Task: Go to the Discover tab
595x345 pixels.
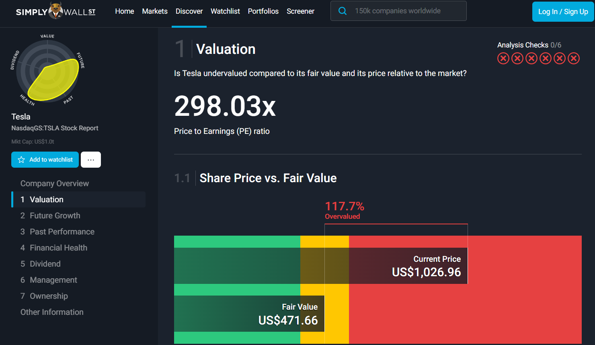Action: pos(189,11)
